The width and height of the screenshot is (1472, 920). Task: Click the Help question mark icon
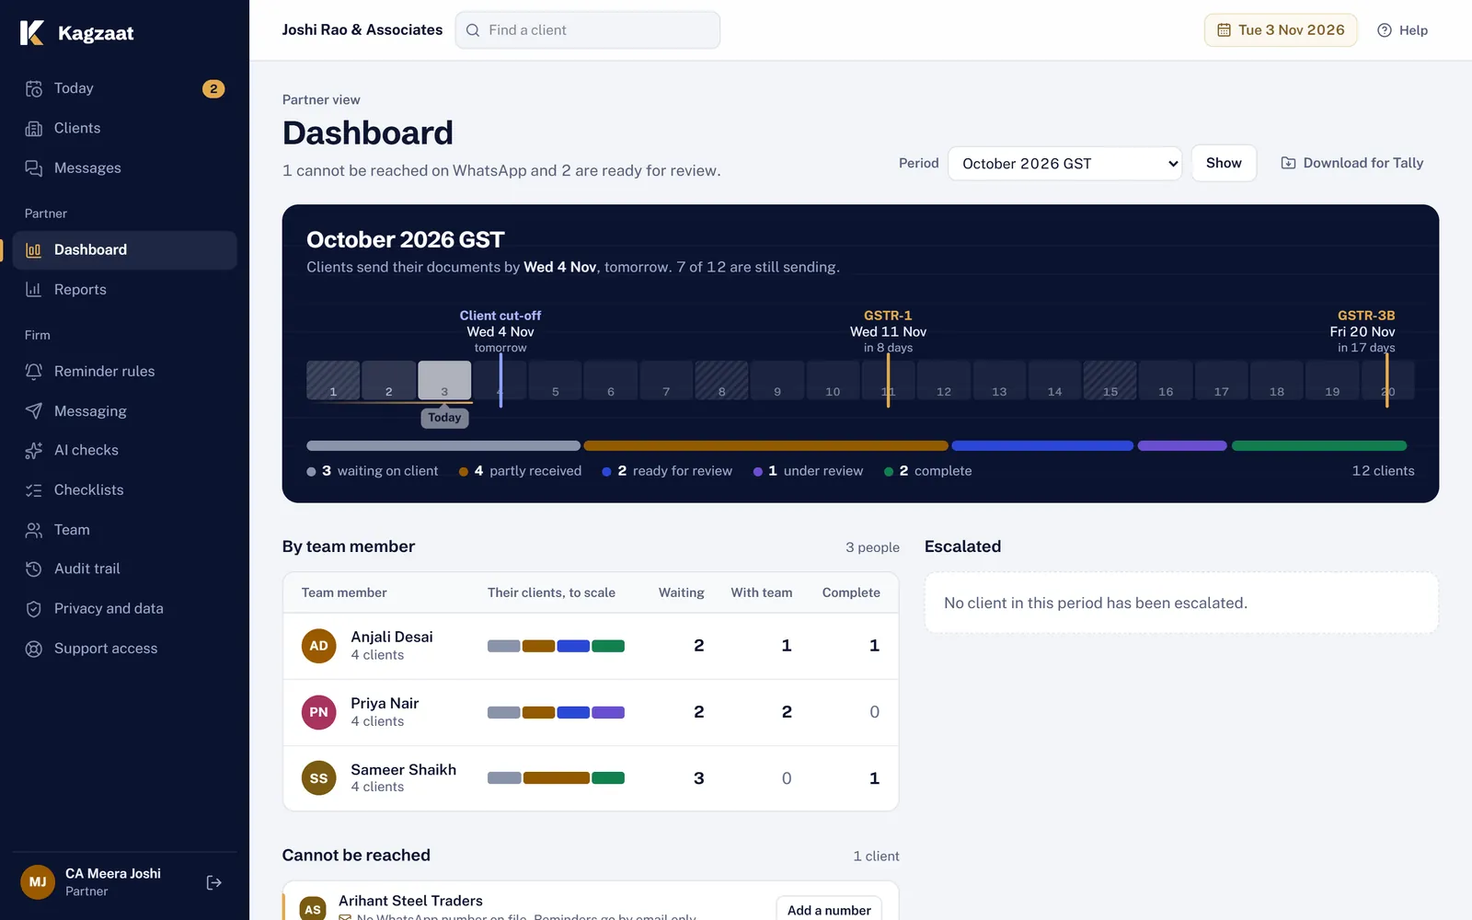[1385, 30]
